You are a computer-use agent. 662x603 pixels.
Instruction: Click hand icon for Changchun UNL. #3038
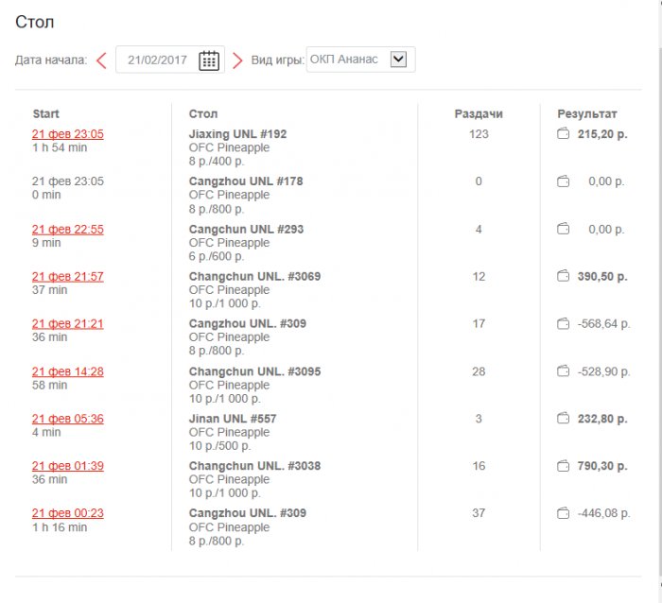click(563, 465)
